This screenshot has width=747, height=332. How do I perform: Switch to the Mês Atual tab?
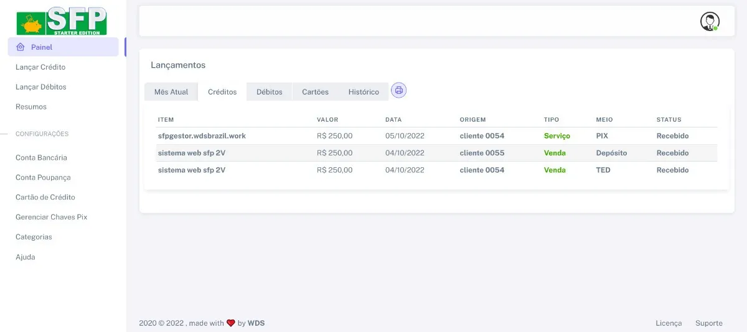click(171, 91)
